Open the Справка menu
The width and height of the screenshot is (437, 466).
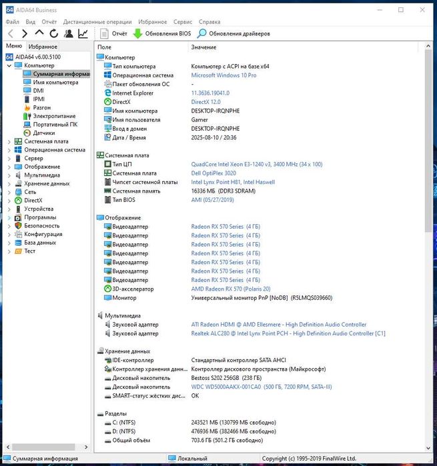coord(209,22)
